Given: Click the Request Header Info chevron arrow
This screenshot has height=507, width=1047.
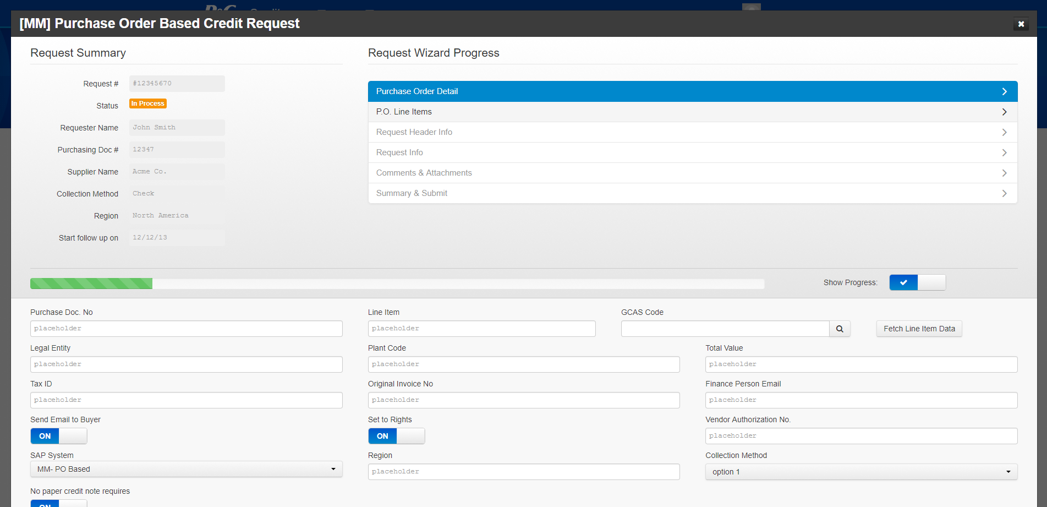Looking at the screenshot, I should (1004, 132).
